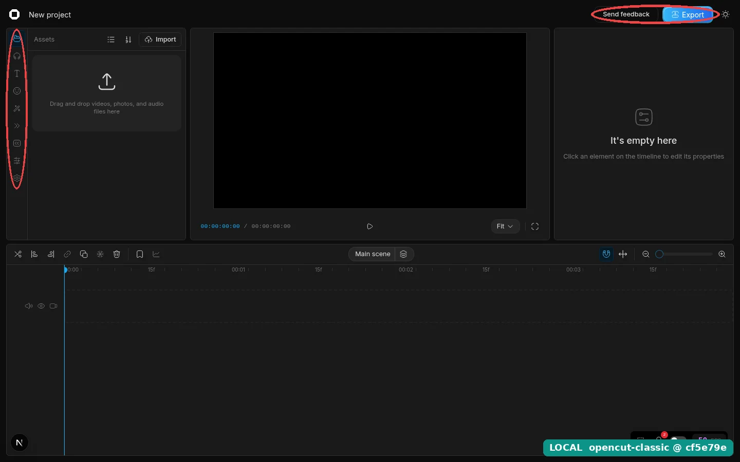The image size is (740, 462).
Task: Click the OpenCut logo in header
Action: tap(14, 14)
